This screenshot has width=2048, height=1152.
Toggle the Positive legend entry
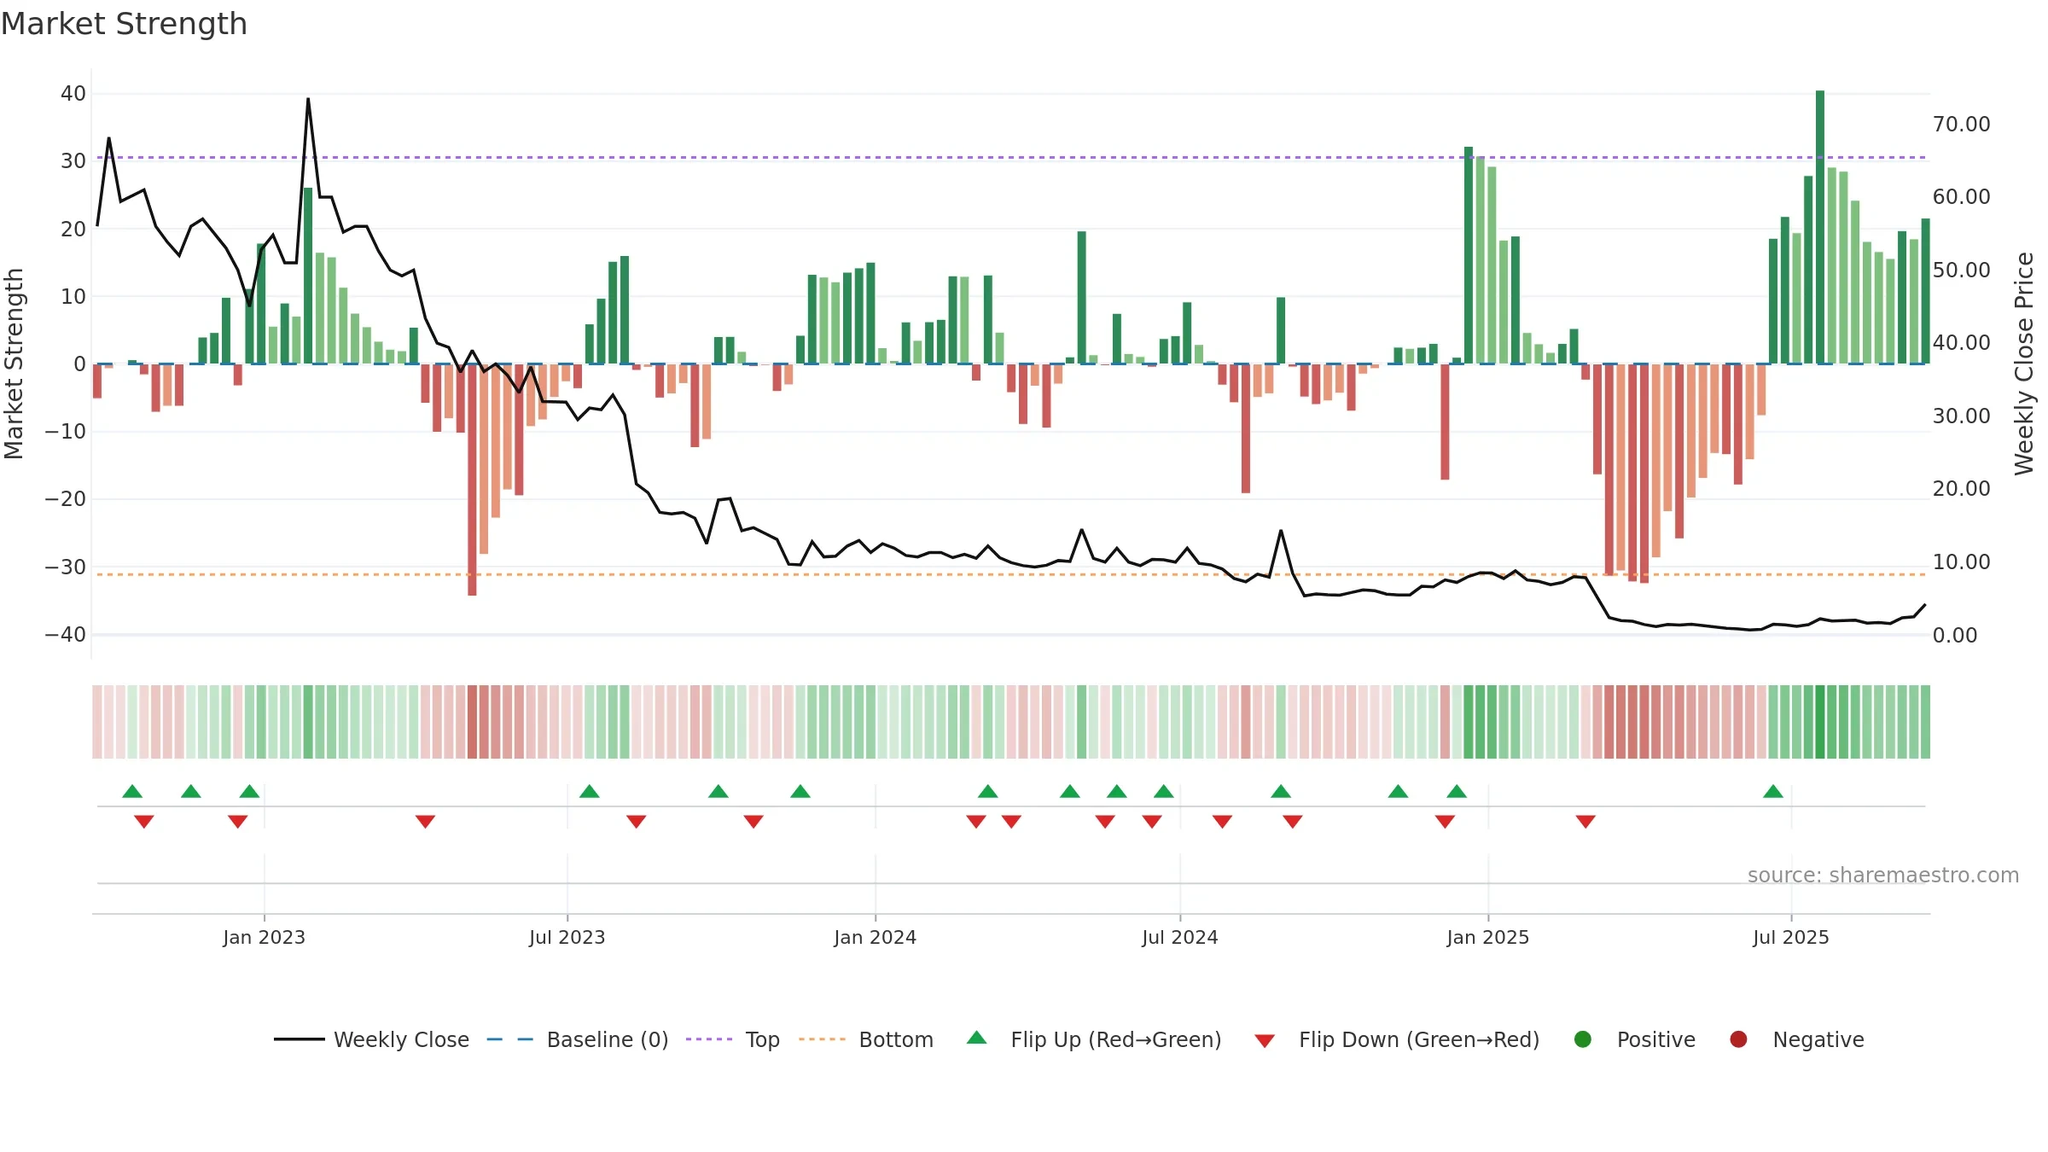click(x=1634, y=1039)
